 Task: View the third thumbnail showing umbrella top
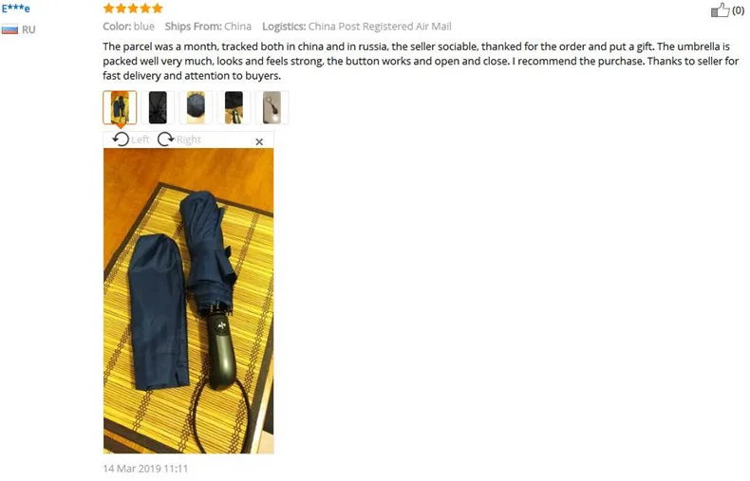pyautogui.click(x=196, y=107)
